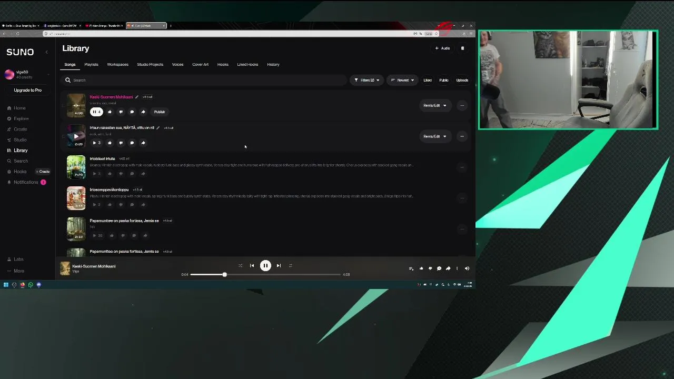Image resolution: width=674 pixels, height=379 pixels.
Task: Toggle the Uploads filter
Action: tap(462, 80)
